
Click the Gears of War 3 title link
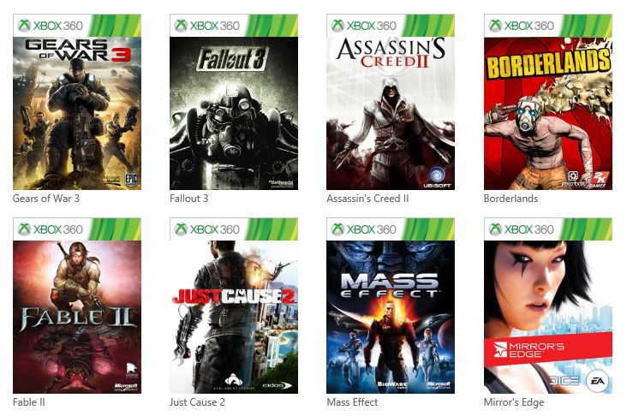(46, 199)
